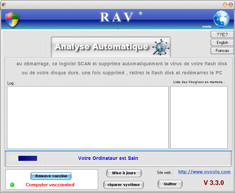The width and height of the screenshot is (235, 193).
Task: Click the green vaccination status indicator
Action: (x=12, y=185)
